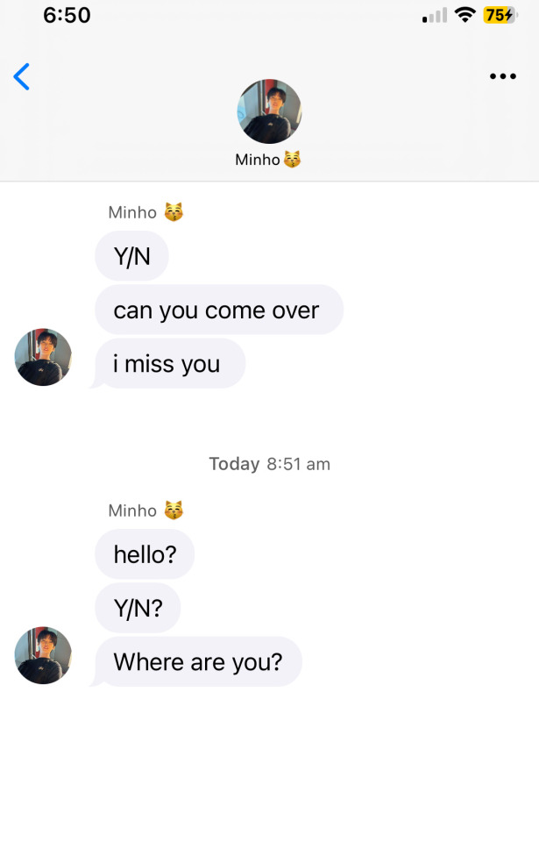
Task: Tap the "i miss you" message bubble
Action: 169,363
